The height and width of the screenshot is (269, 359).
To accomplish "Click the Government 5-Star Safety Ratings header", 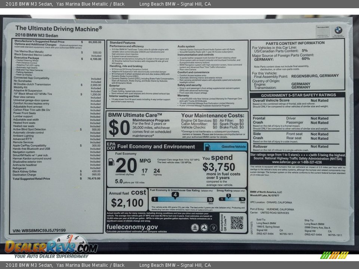I will pos(298,95).
